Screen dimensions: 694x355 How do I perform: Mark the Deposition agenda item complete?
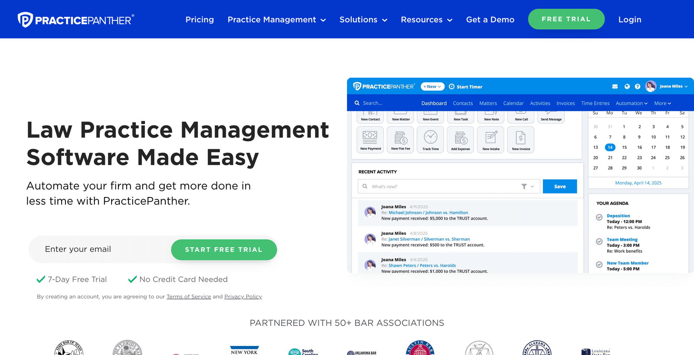599,217
